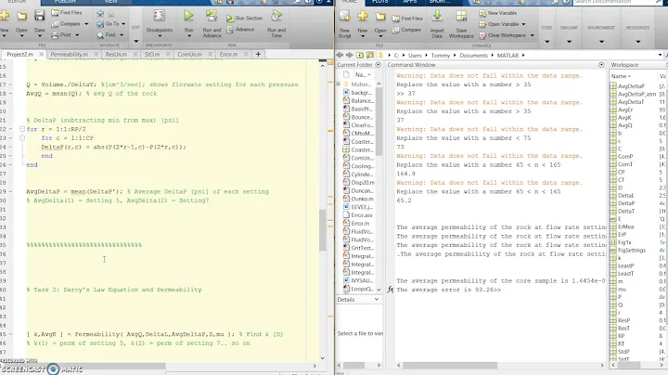Expand the Clear Workspace dropdown arrow
668x375 pixels.
(x=532, y=35)
